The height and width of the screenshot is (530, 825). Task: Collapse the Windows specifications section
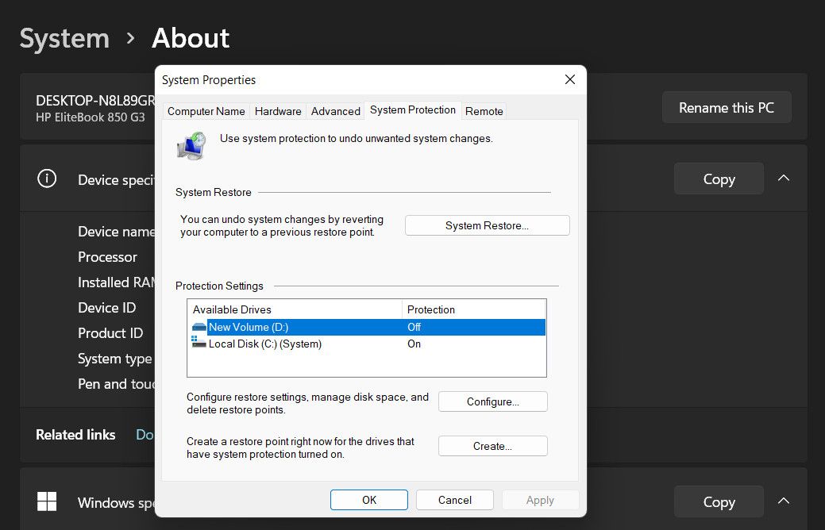pos(784,501)
